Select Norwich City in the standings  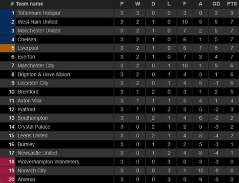(x=32, y=170)
